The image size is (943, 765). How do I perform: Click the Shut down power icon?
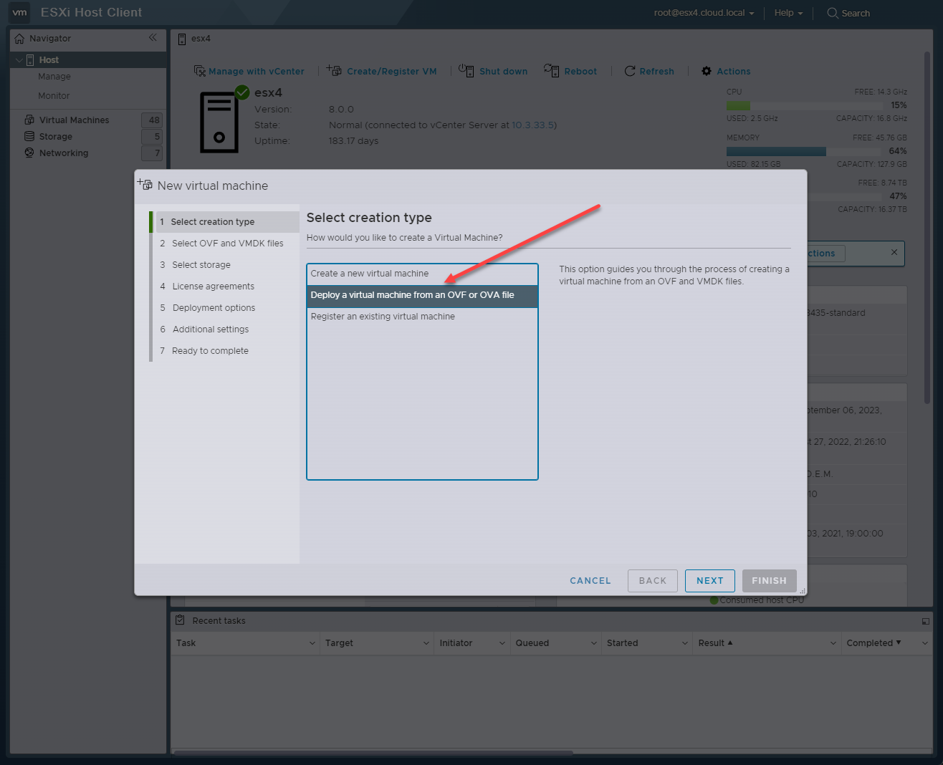466,70
